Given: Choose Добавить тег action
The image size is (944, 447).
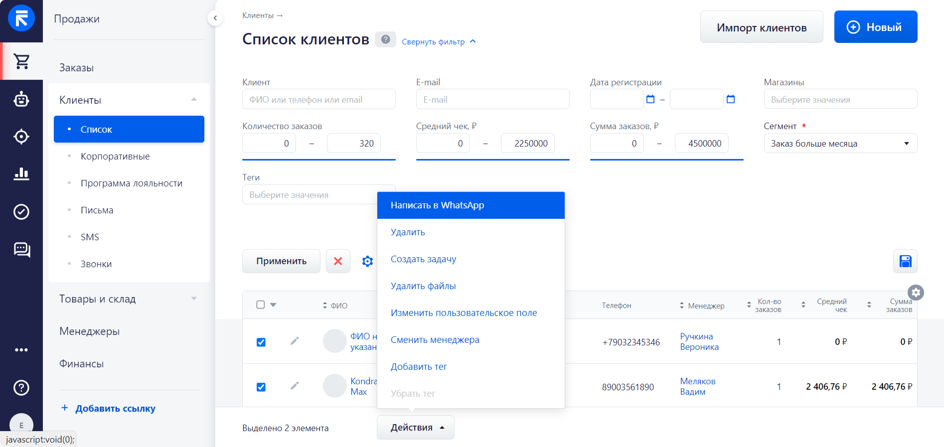Looking at the screenshot, I should coord(471,367).
